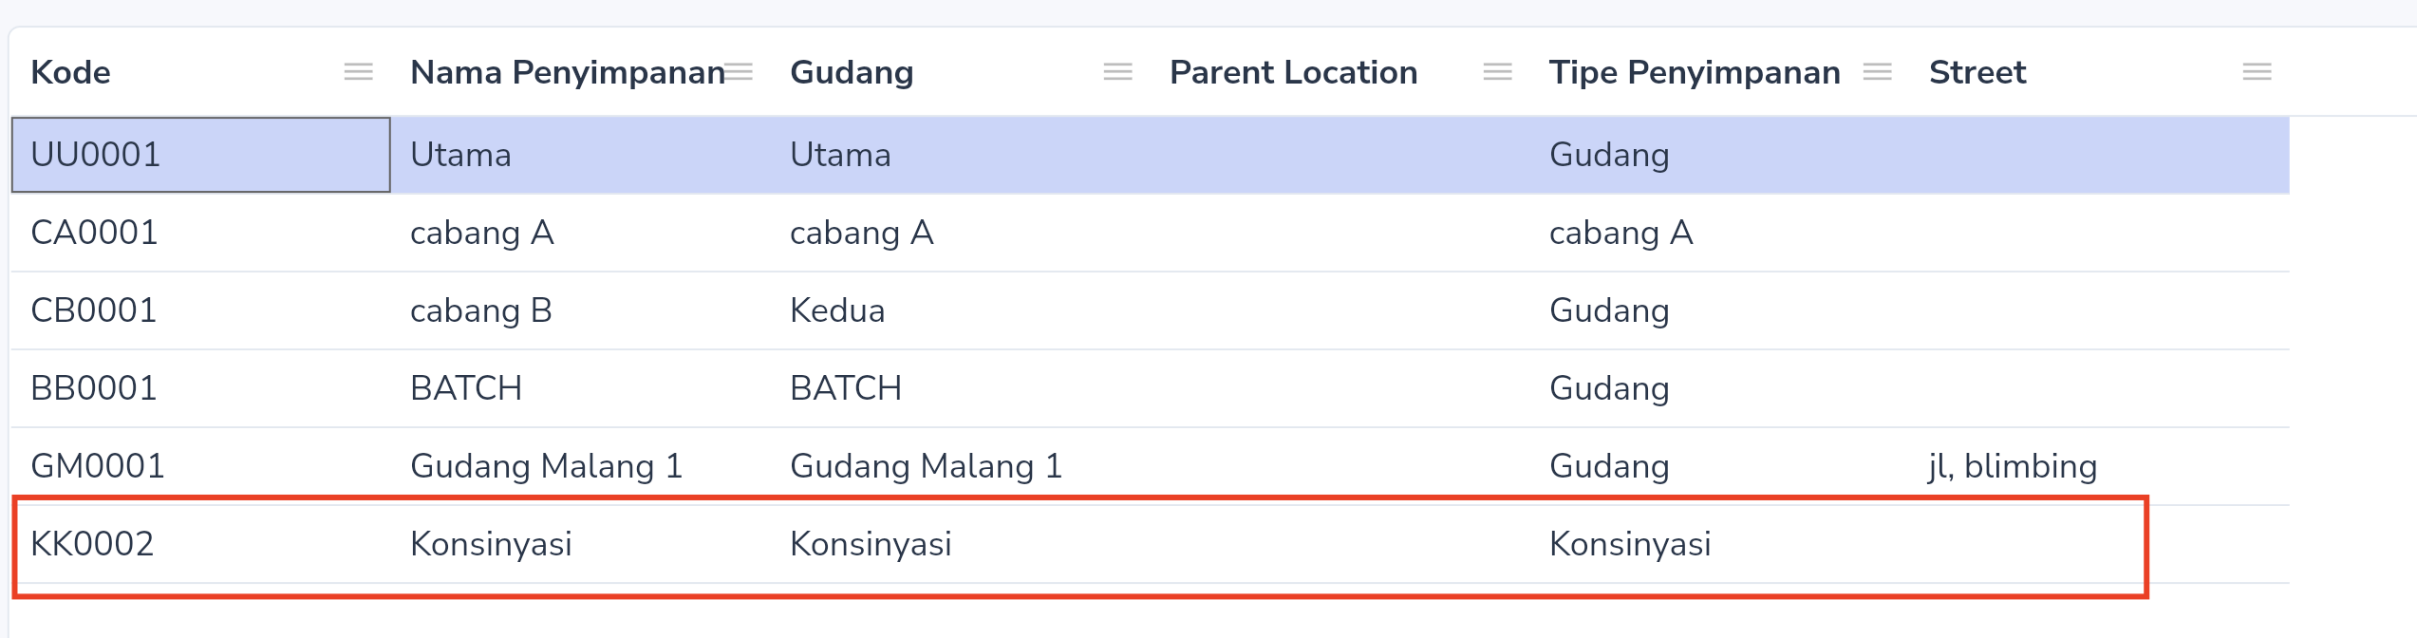Sort by the Gudang column header
This screenshot has width=2417, height=638.
[x=852, y=73]
